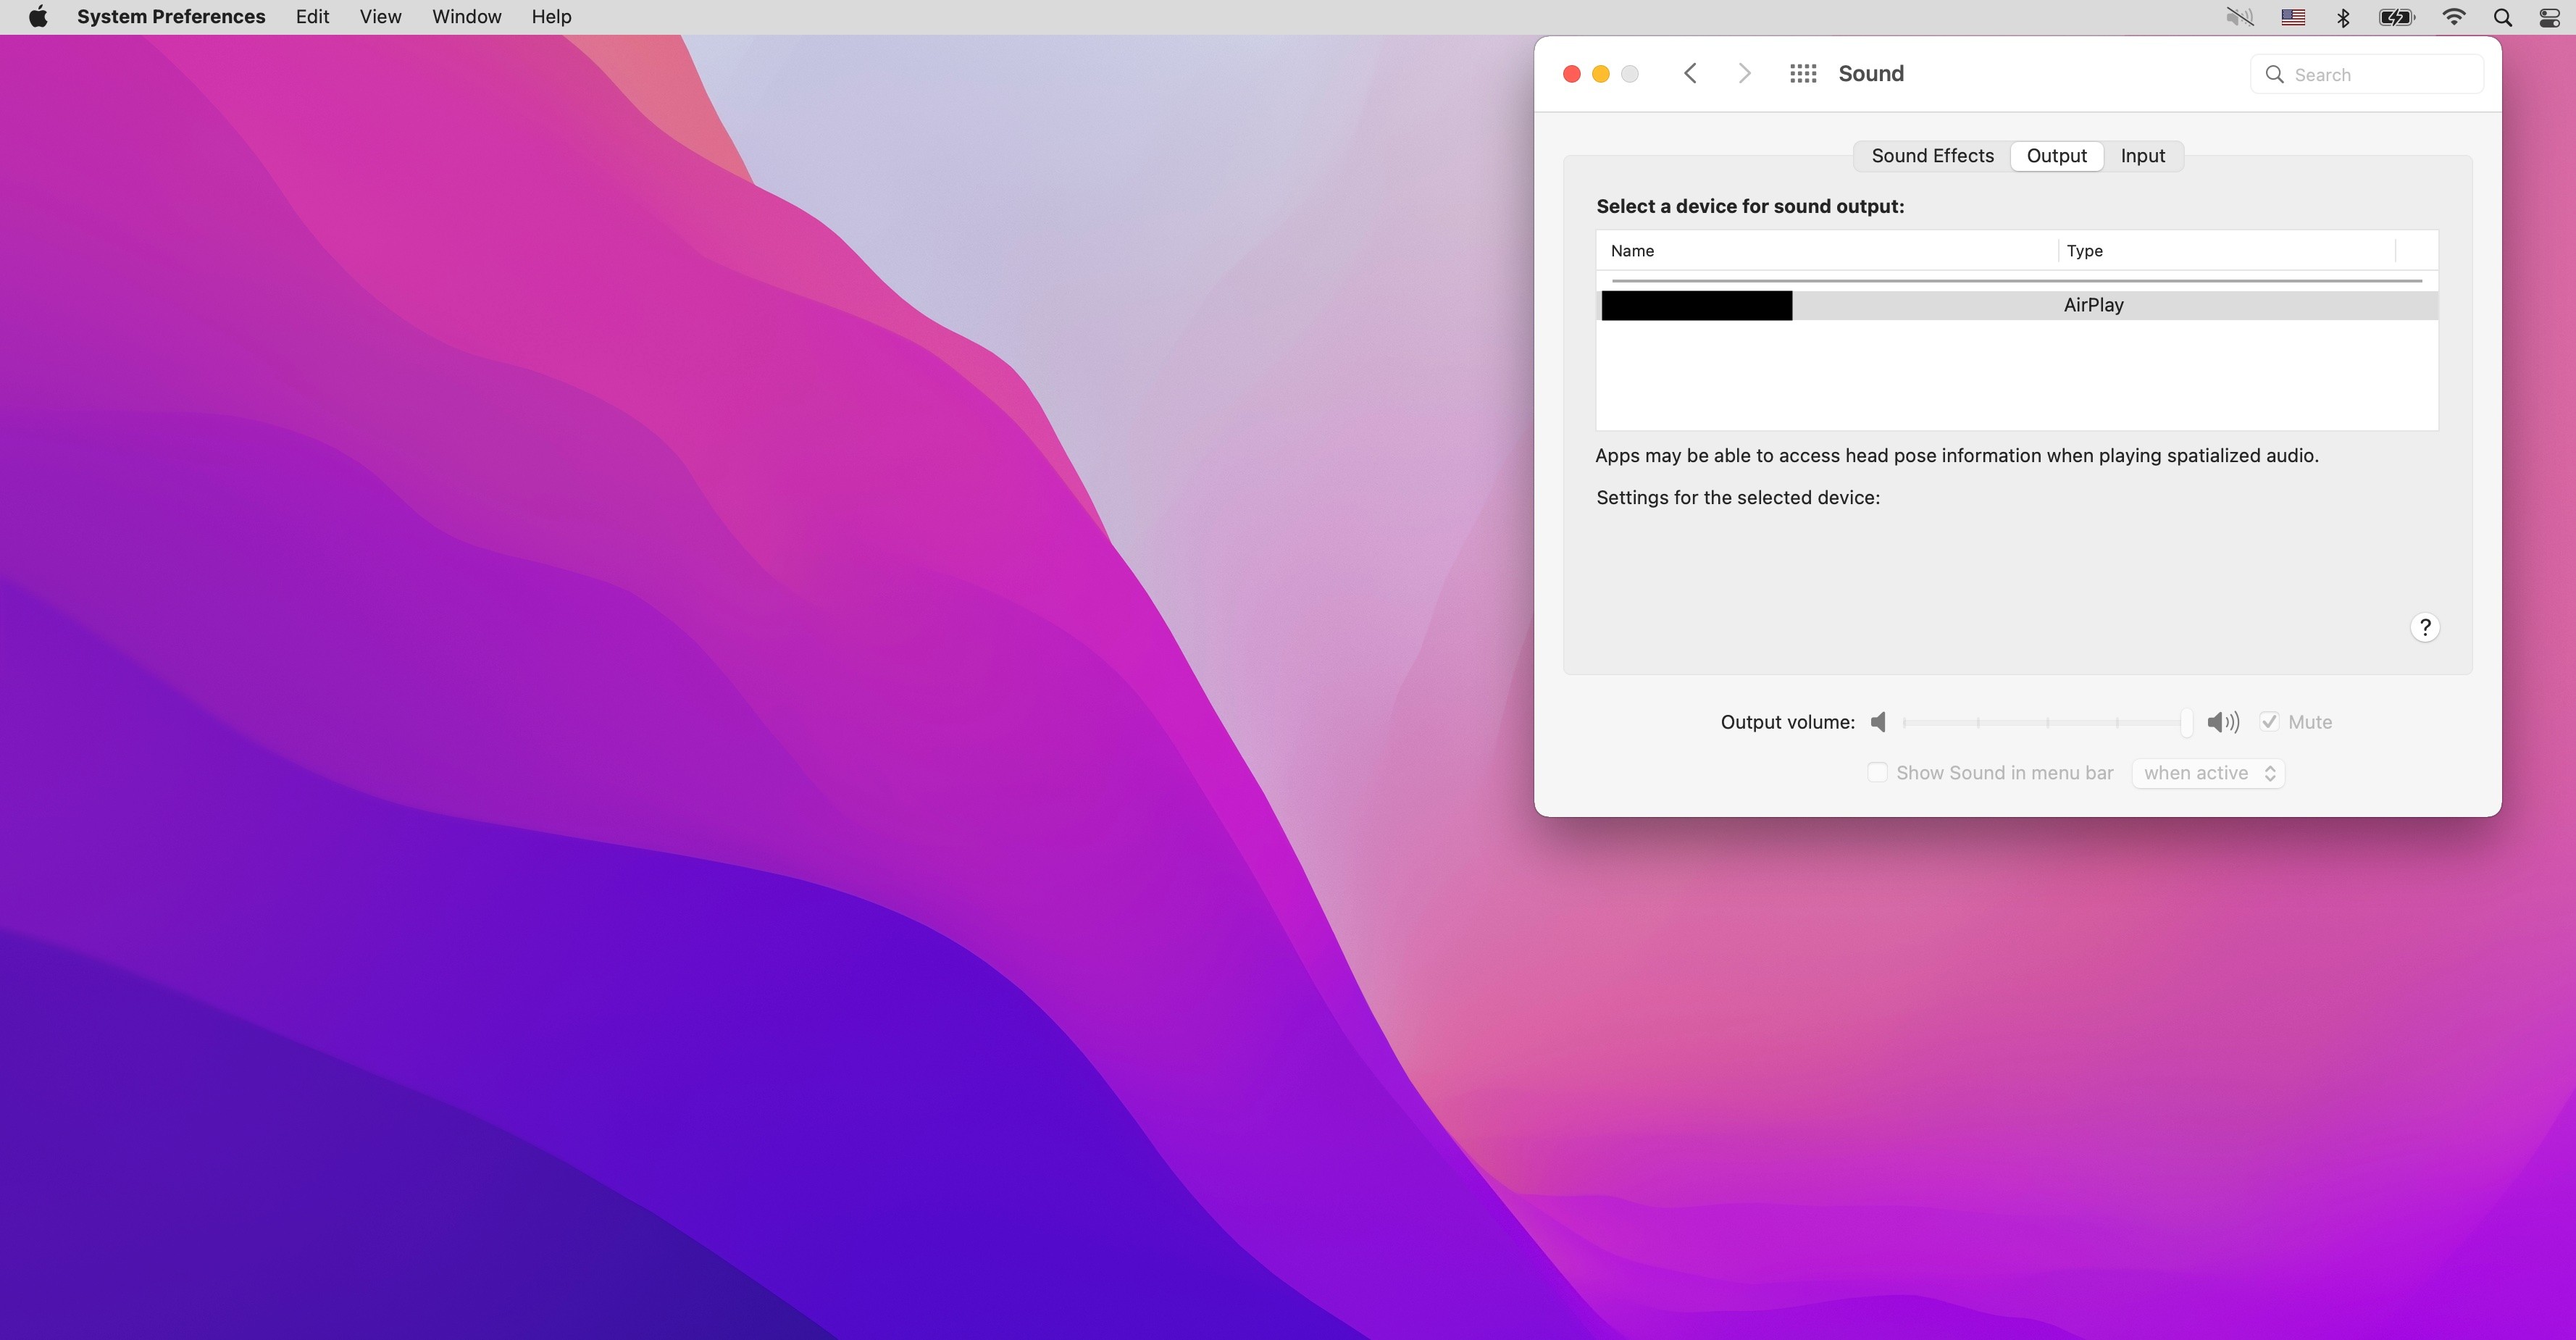The height and width of the screenshot is (1340, 2576).
Task: Click the Search field in Sound window
Action: click(2380, 74)
